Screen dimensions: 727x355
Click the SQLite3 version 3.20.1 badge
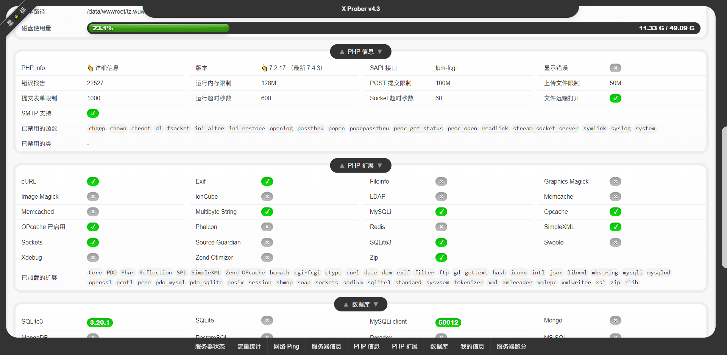pos(100,322)
